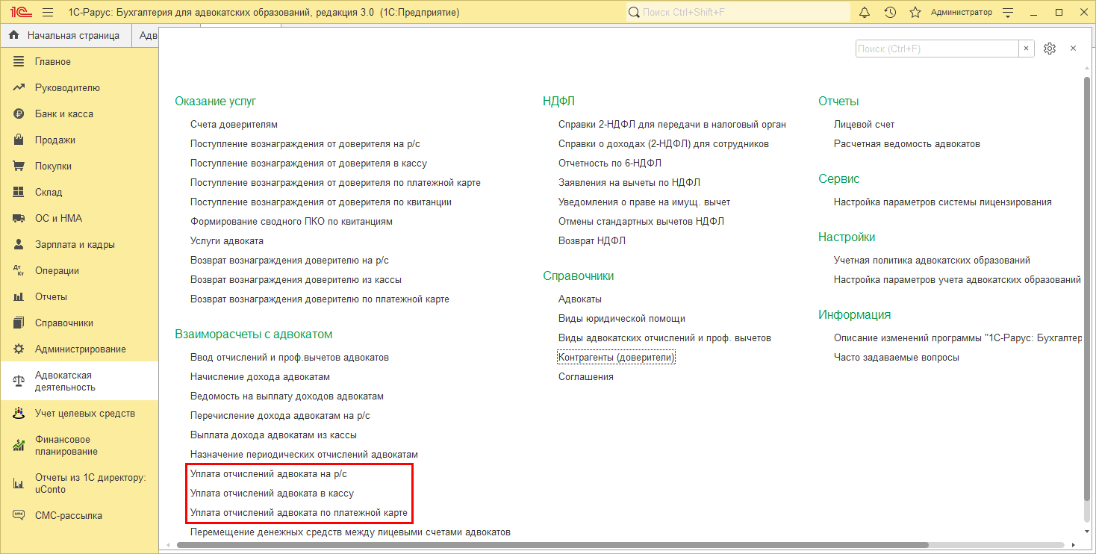
Task: Close the function menu panel
Action: 1073,49
